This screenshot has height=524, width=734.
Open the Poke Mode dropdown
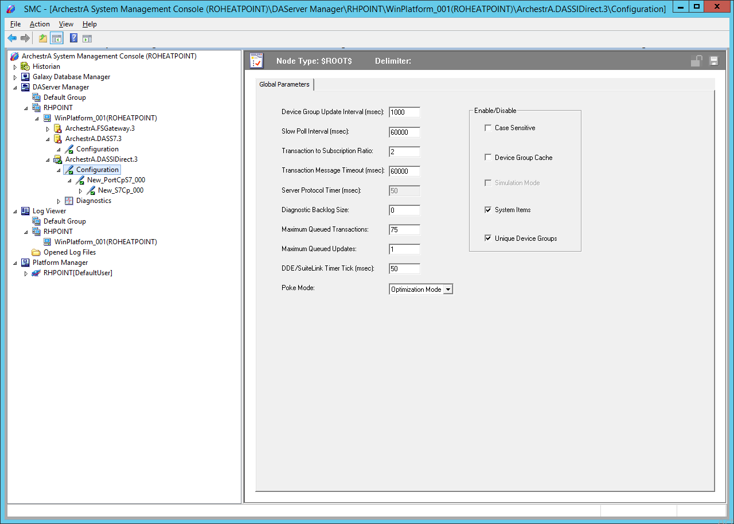(x=448, y=290)
